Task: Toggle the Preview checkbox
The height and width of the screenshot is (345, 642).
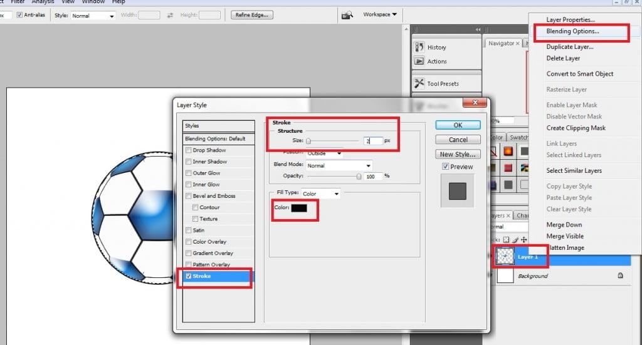Action: [445, 167]
